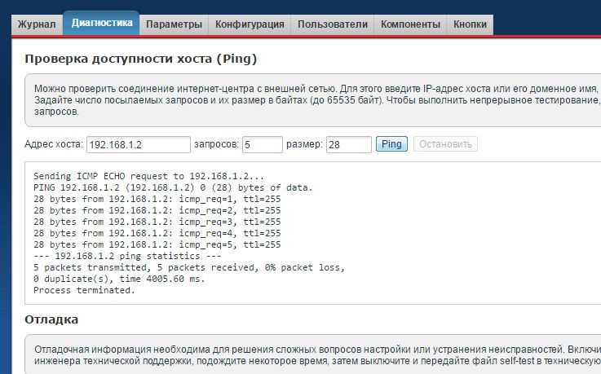The image size is (601, 374).
Task: Click the 'размер:' label
Action: click(305, 144)
